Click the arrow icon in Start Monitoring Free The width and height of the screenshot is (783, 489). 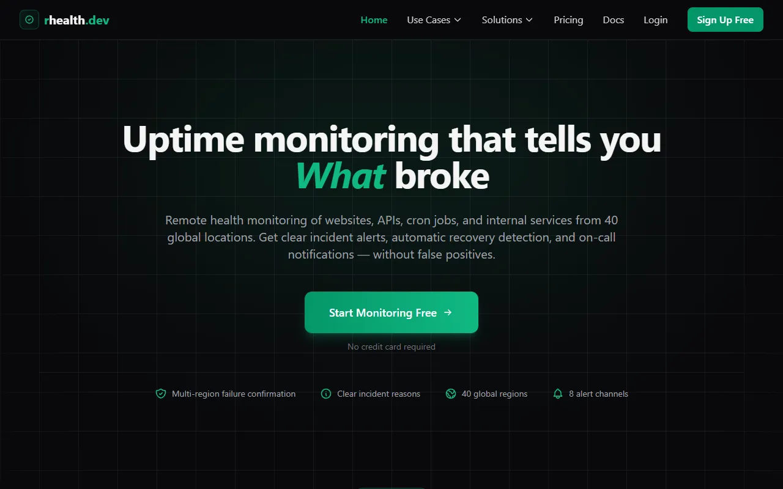448,312
